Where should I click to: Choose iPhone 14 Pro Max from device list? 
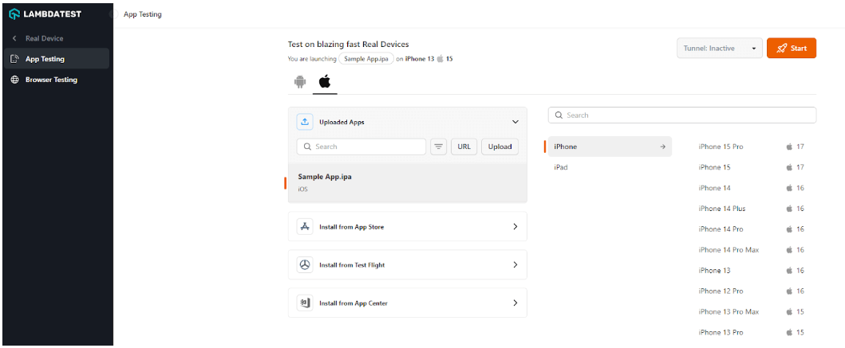[x=729, y=250]
